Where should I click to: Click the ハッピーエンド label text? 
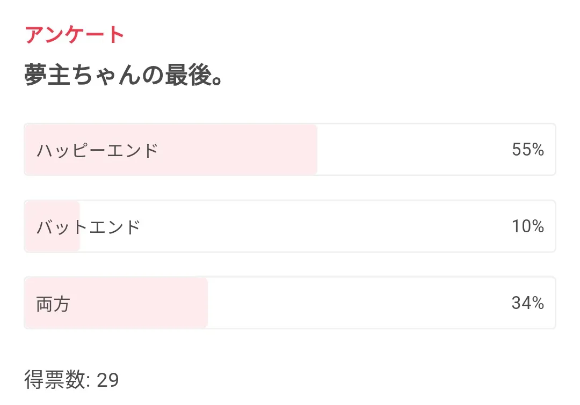tap(97, 150)
